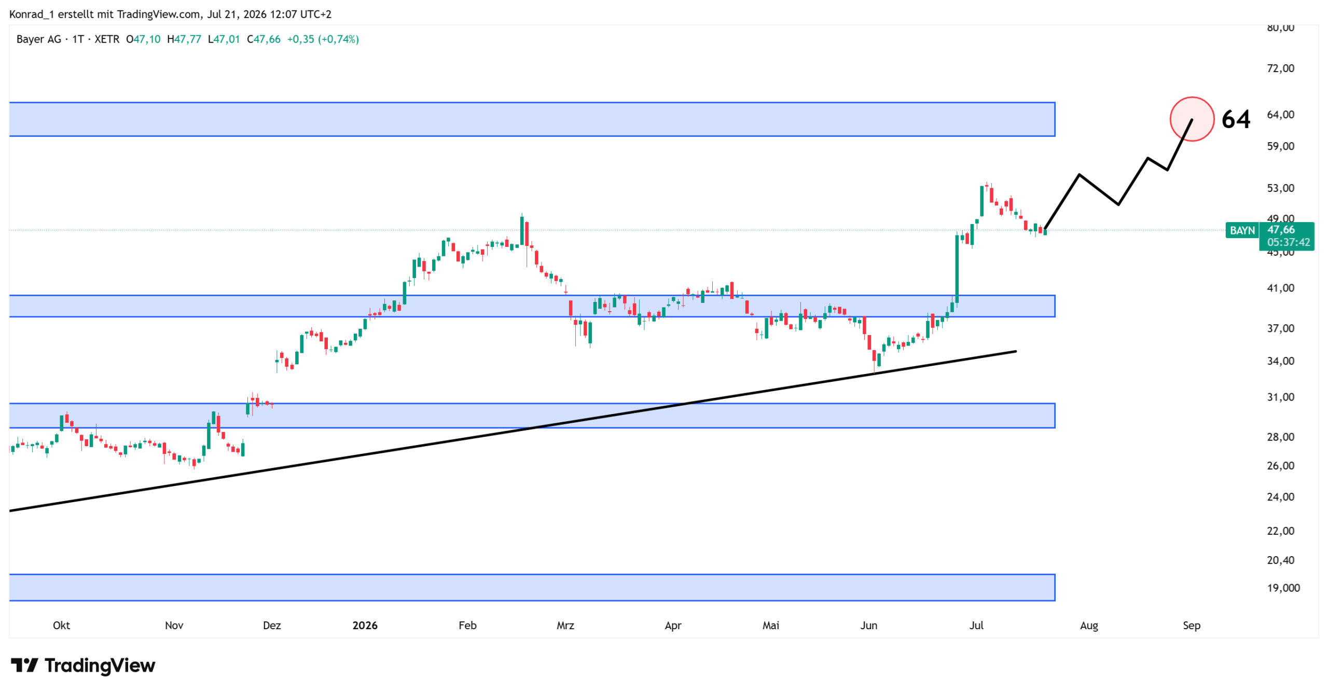Click the Konrad_1 TradingView.com header caption

pos(170,15)
